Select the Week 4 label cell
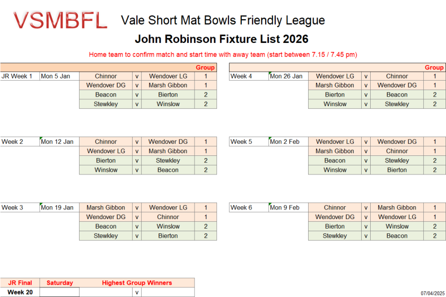 pyautogui.click(x=249, y=76)
